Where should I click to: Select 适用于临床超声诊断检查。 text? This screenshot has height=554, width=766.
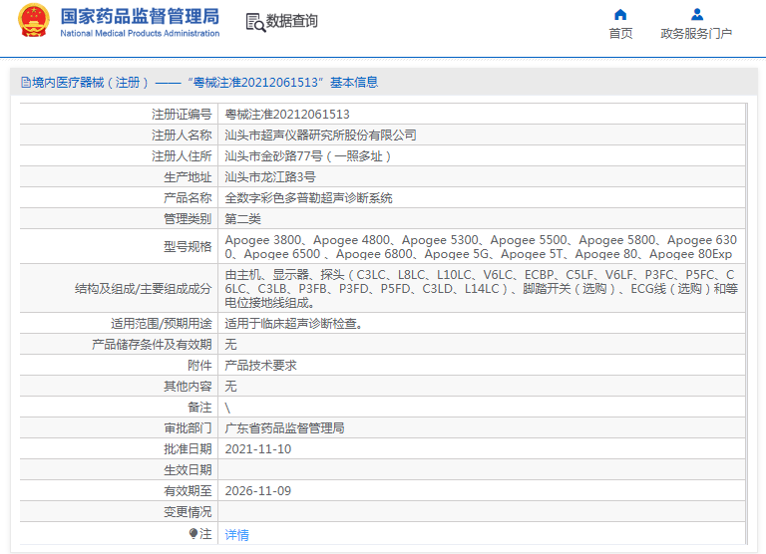(294, 324)
